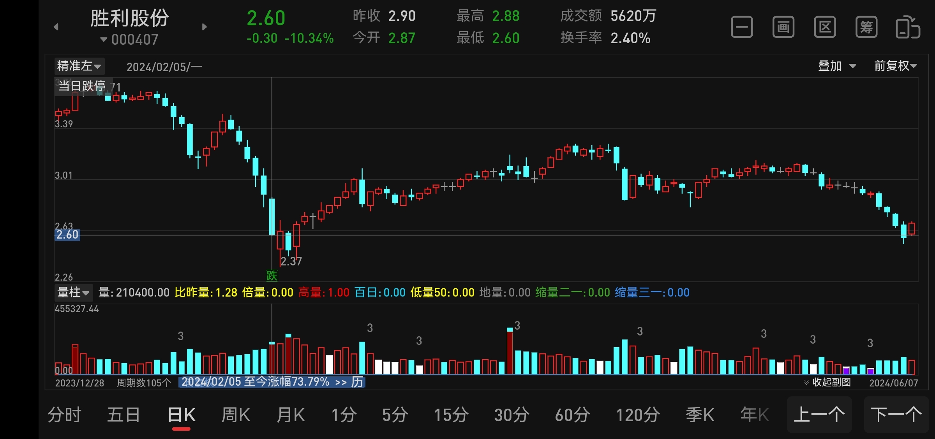Open the 画 drawing tool icon

point(783,27)
